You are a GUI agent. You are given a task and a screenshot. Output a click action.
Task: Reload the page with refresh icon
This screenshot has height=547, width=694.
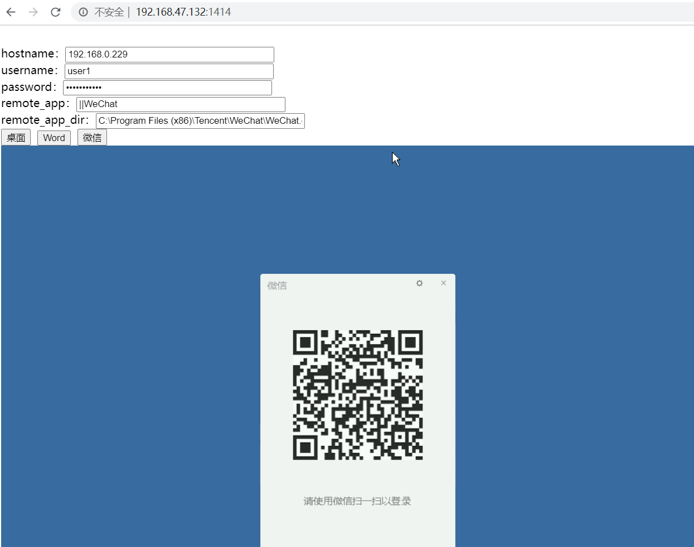click(55, 12)
